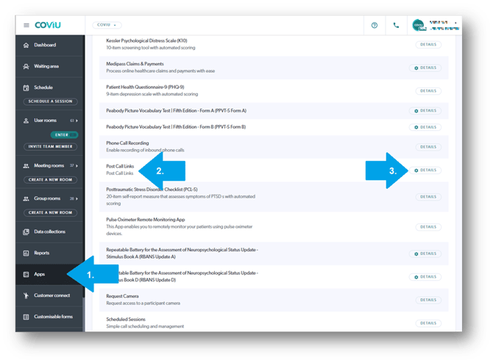Click the phone icon in top bar
The height and width of the screenshot is (363, 493).
(x=397, y=25)
